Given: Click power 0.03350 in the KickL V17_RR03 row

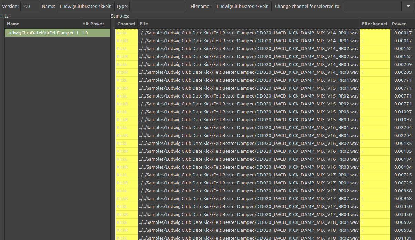Looking at the screenshot, I should point(402,207).
